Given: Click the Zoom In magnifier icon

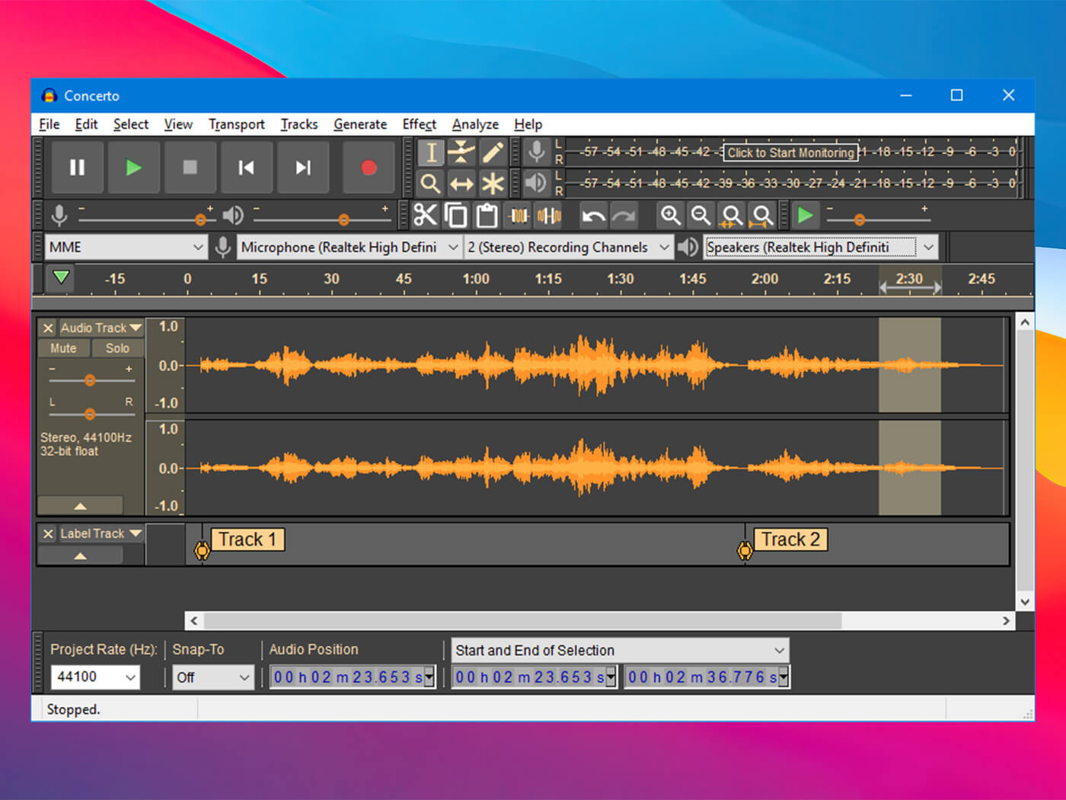Looking at the screenshot, I should point(671,216).
